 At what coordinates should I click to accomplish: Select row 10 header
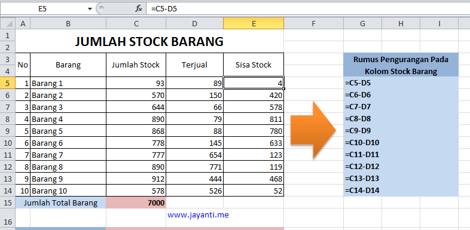(x=8, y=143)
